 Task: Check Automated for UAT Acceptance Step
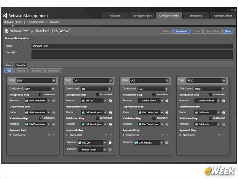(154, 95)
